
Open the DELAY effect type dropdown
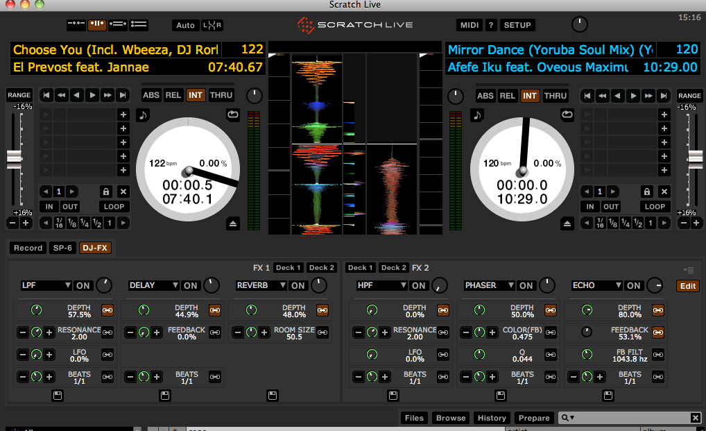tap(153, 285)
